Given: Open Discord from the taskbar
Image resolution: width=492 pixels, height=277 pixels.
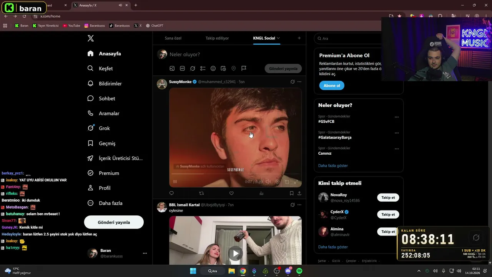Looking at the screenshot, I should click(288, 271).
